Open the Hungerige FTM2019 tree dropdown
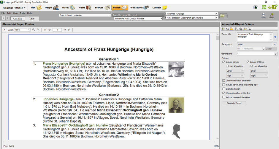Screen dimensions: 279x149 point(14,8)
